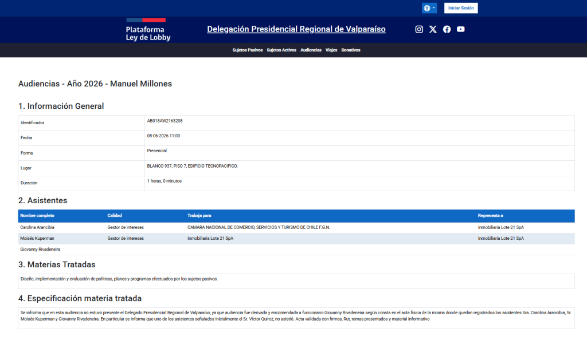This screenshot has width=587, height=344.
Task: Click the date value 08-06-2026 11:00
Action: coord(163,136)
